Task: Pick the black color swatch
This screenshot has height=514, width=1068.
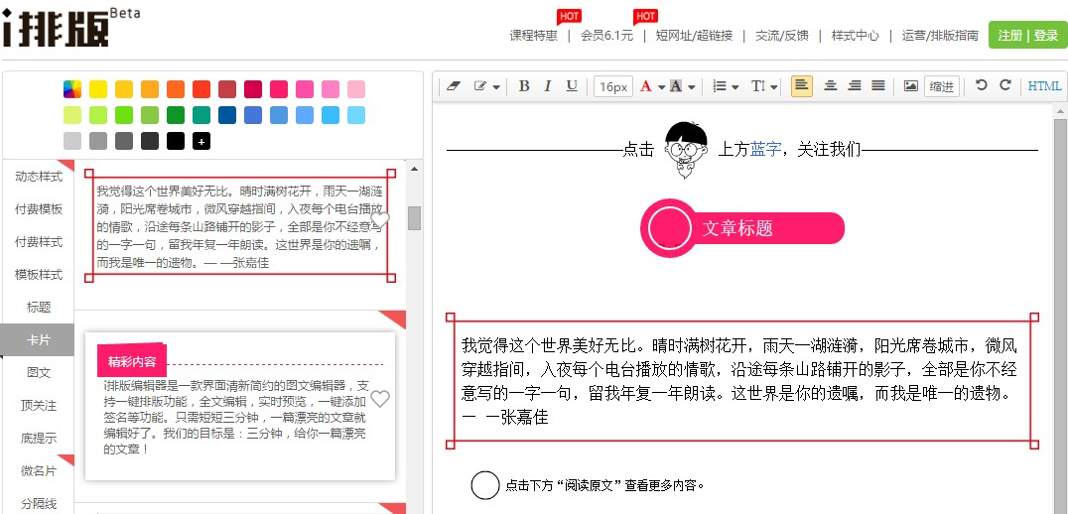Action: 176,141
